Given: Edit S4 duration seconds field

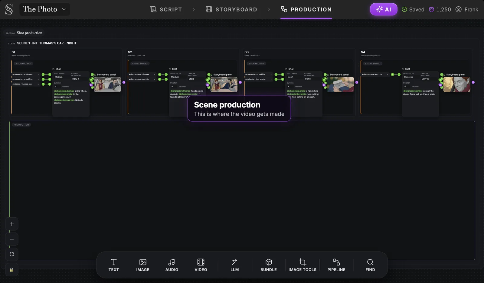Looking at the screenshot, I should click(x=407, y=87).
